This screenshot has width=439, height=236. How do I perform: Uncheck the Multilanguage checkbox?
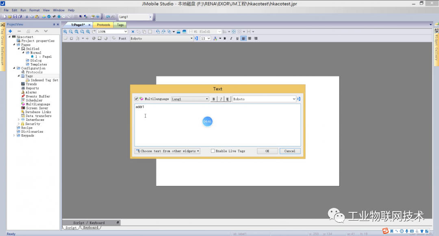(x=137, y=99)
